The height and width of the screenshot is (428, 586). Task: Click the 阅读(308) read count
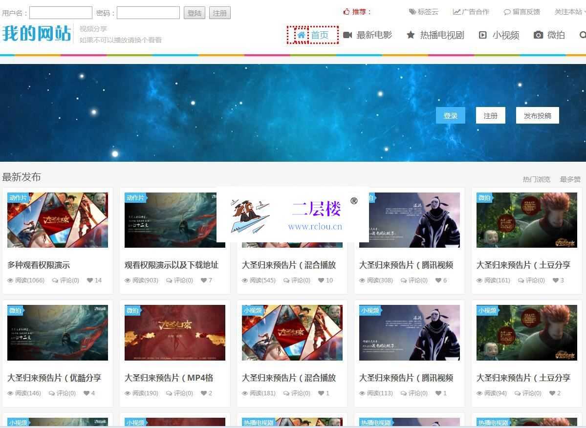pyautogui.click(x=380, y=280)
